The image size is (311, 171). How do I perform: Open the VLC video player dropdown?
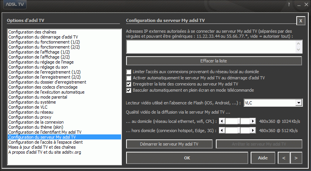tap(299, 103)
